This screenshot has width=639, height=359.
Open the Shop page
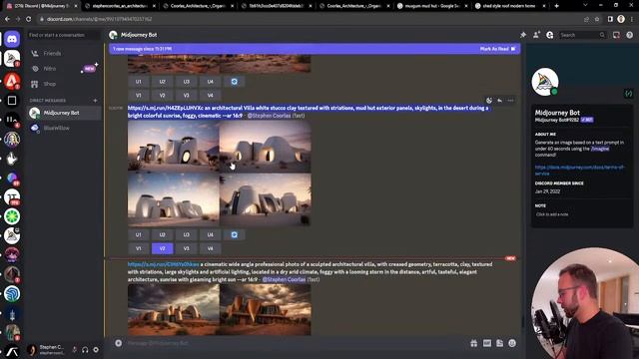pos(64,84)
